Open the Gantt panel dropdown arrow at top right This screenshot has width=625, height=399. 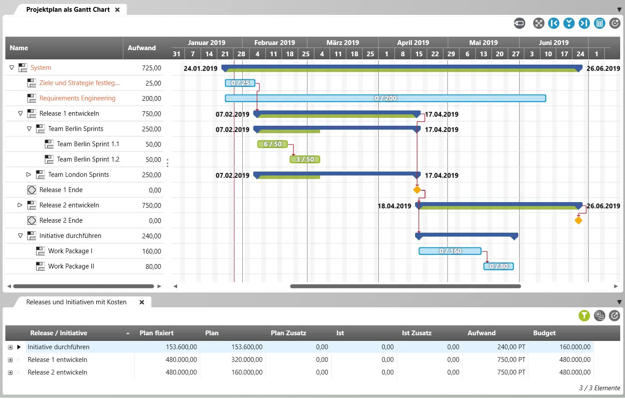[x=619, y=10]
